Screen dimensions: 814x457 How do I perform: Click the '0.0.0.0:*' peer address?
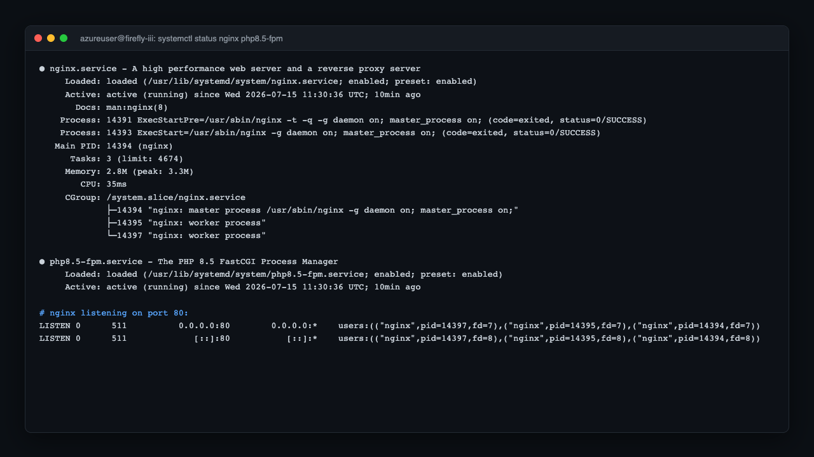tap(294, 326)
